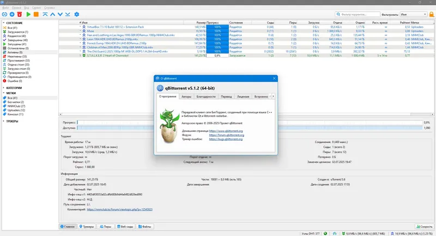436x236 pixels.
Task: Switch to the Авторы tab in About dialog
Action: (186, 96)
